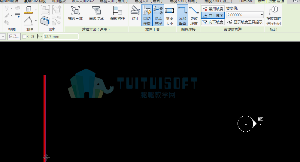The height and width of the screenshot is (162, 300).
Task: Click the 禁用坡度 button
Action: [213, 9]
